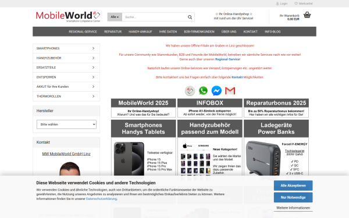
Task: Click Alle Akzeptieren cookie button
Action: pos(293,185)
